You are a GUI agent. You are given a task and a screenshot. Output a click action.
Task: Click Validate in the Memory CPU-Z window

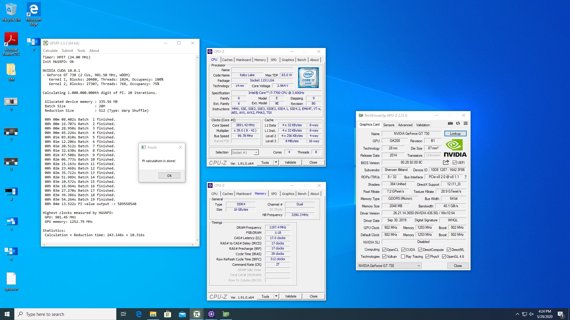pyautogui.click(x=291, y=296)
